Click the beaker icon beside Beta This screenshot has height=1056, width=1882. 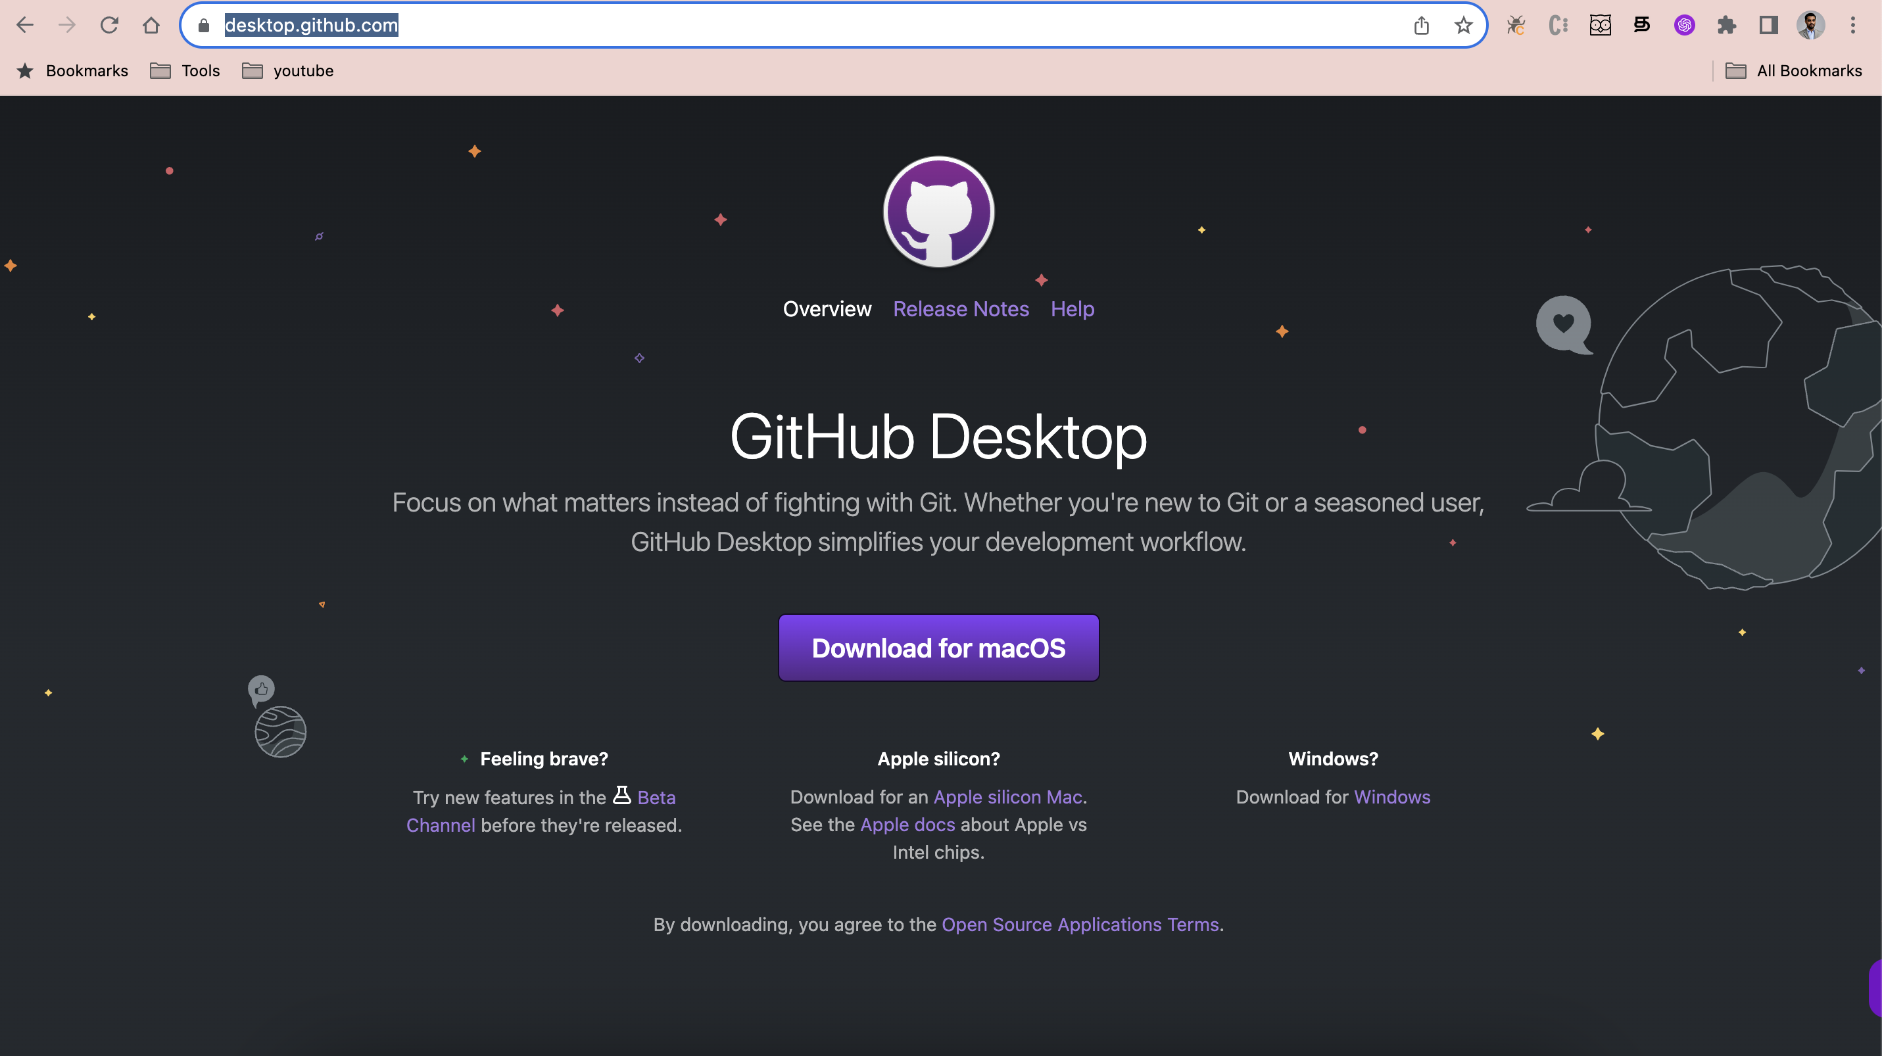(621, 795)
